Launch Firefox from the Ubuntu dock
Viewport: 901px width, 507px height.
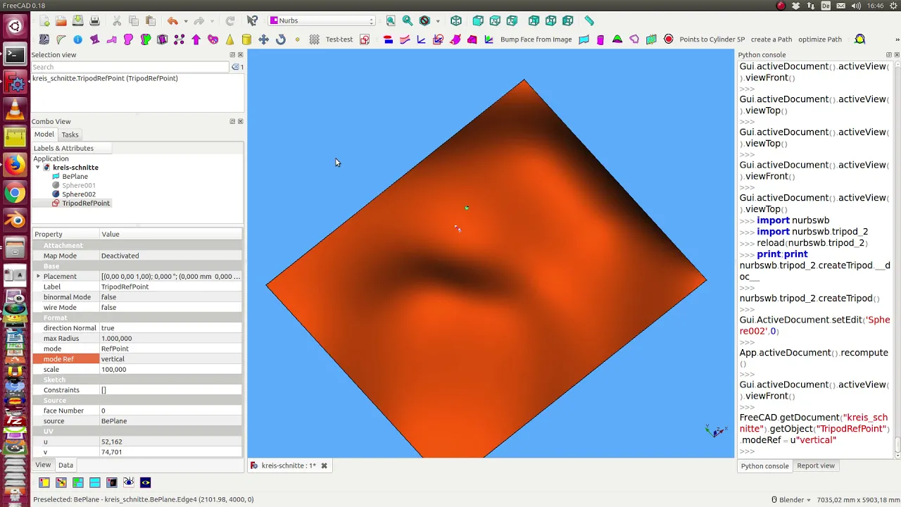[x=15, y=165]
